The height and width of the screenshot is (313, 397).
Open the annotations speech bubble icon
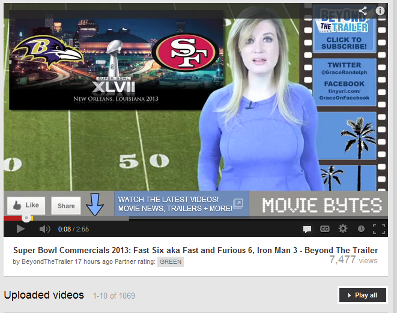pos(307,229)
